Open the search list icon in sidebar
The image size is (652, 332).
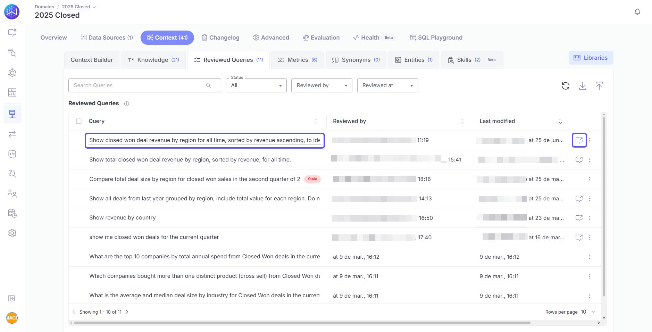[12, 52]
